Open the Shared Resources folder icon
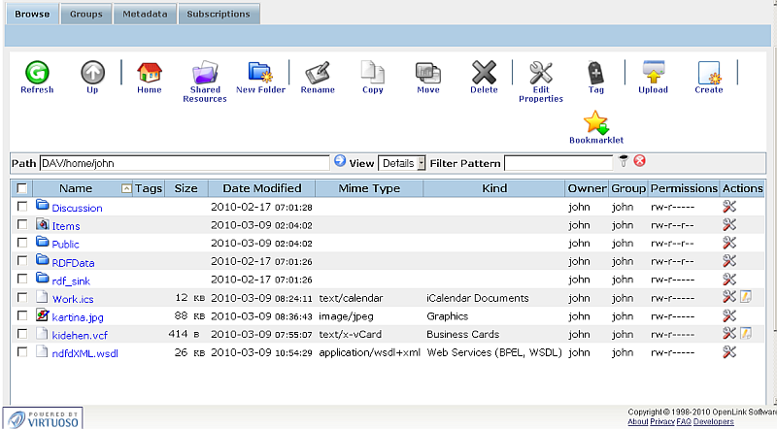The height and width of the screenshot is (429, 777). (205, 73)
